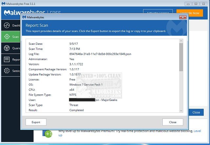The width and height of the screenshot is (210, 145).
Task: Click the 'User:' label
Action: [32, 100]
